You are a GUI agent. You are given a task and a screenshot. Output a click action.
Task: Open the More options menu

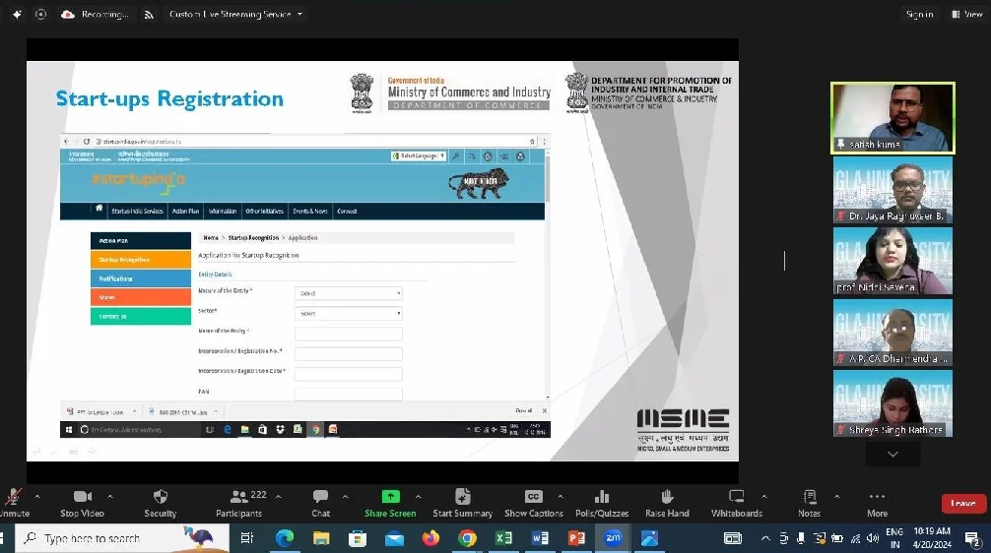(x=877, y=497)
